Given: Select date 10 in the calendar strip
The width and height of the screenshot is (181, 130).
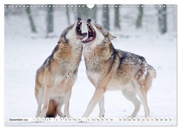Looking at the screenshot, I should pyautogui.click(x=75, y=120).
